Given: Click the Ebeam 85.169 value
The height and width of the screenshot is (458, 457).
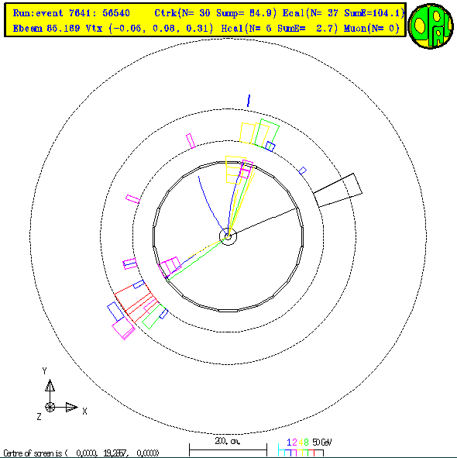Looking at the screenshot, I should pos(46,29).
